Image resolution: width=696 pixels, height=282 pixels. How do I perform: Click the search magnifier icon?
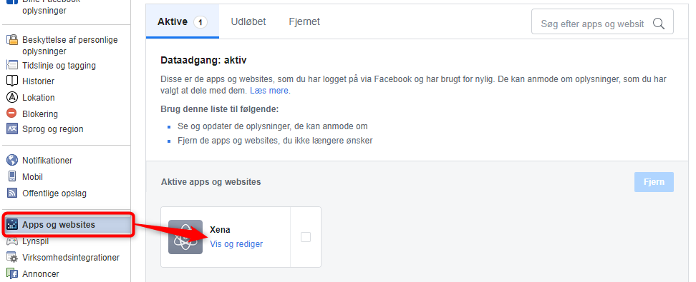(x=658, y=24)
